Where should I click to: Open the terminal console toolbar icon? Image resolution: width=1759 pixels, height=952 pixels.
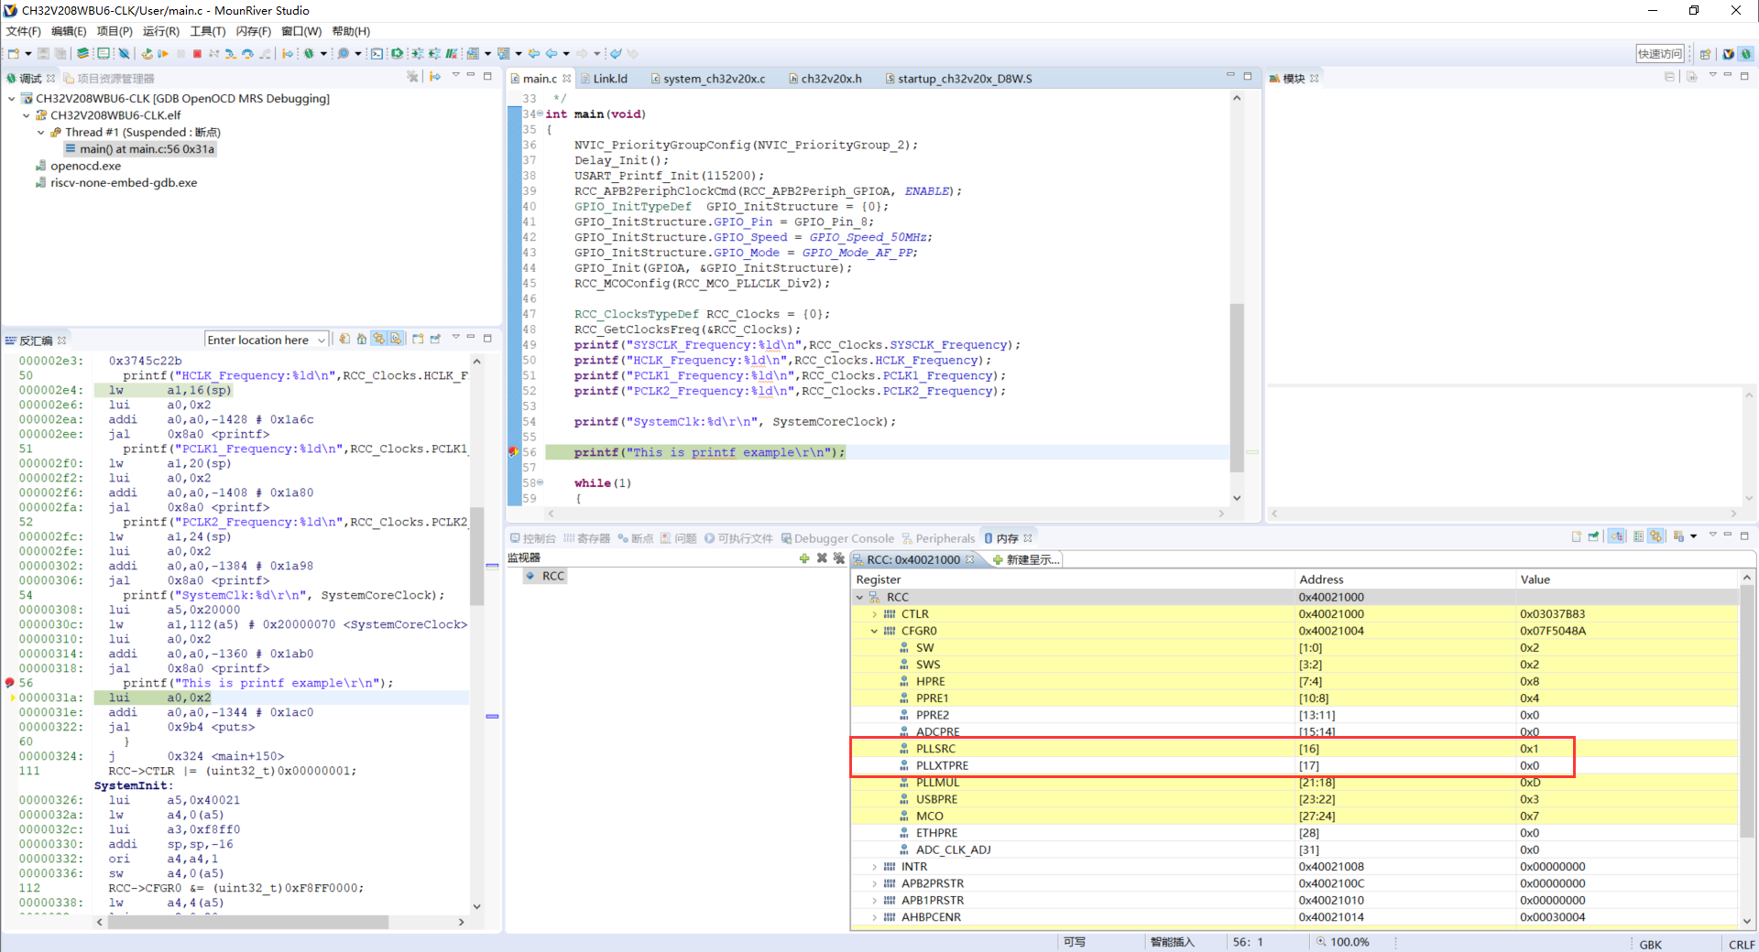(x=377, y=54)
